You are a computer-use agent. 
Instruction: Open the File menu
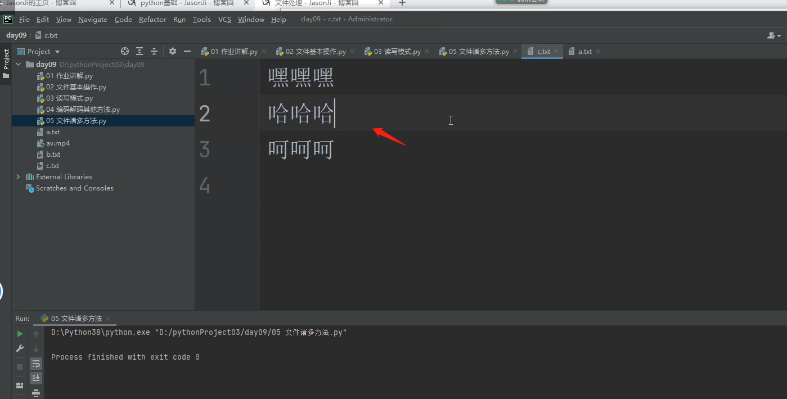(24, 19)
